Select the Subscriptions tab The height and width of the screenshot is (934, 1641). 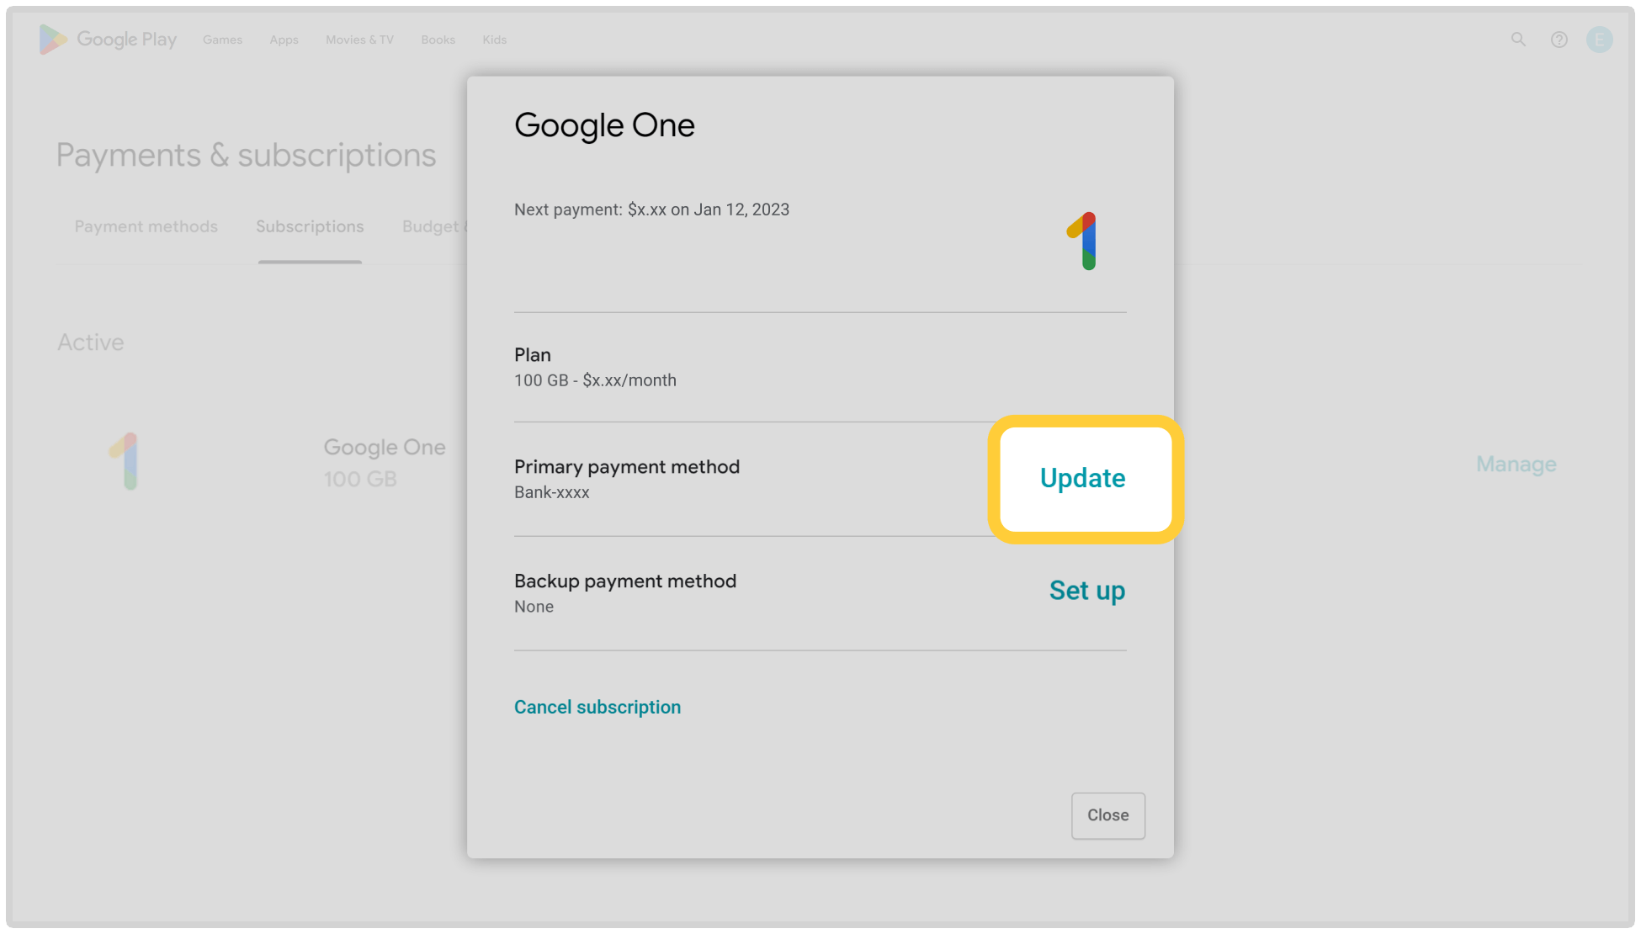point(310,226)
